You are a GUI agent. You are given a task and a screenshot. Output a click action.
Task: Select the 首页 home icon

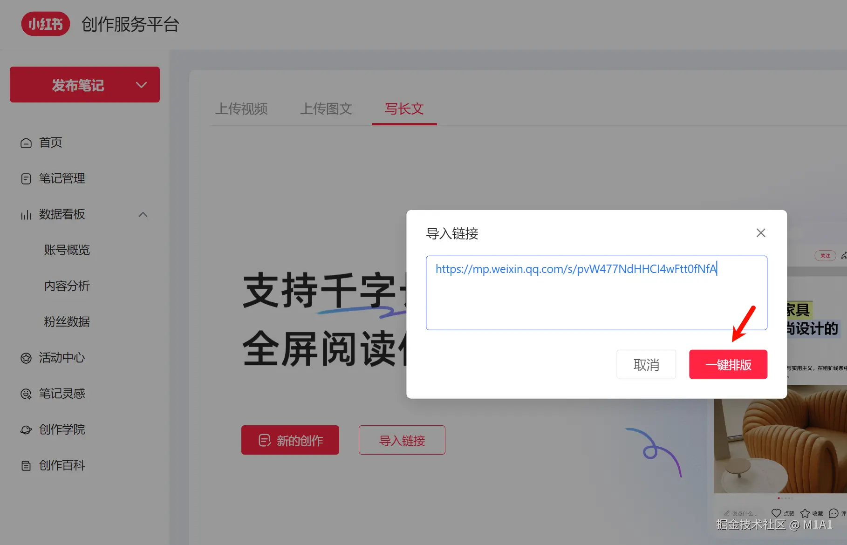(x=26, y=143)
